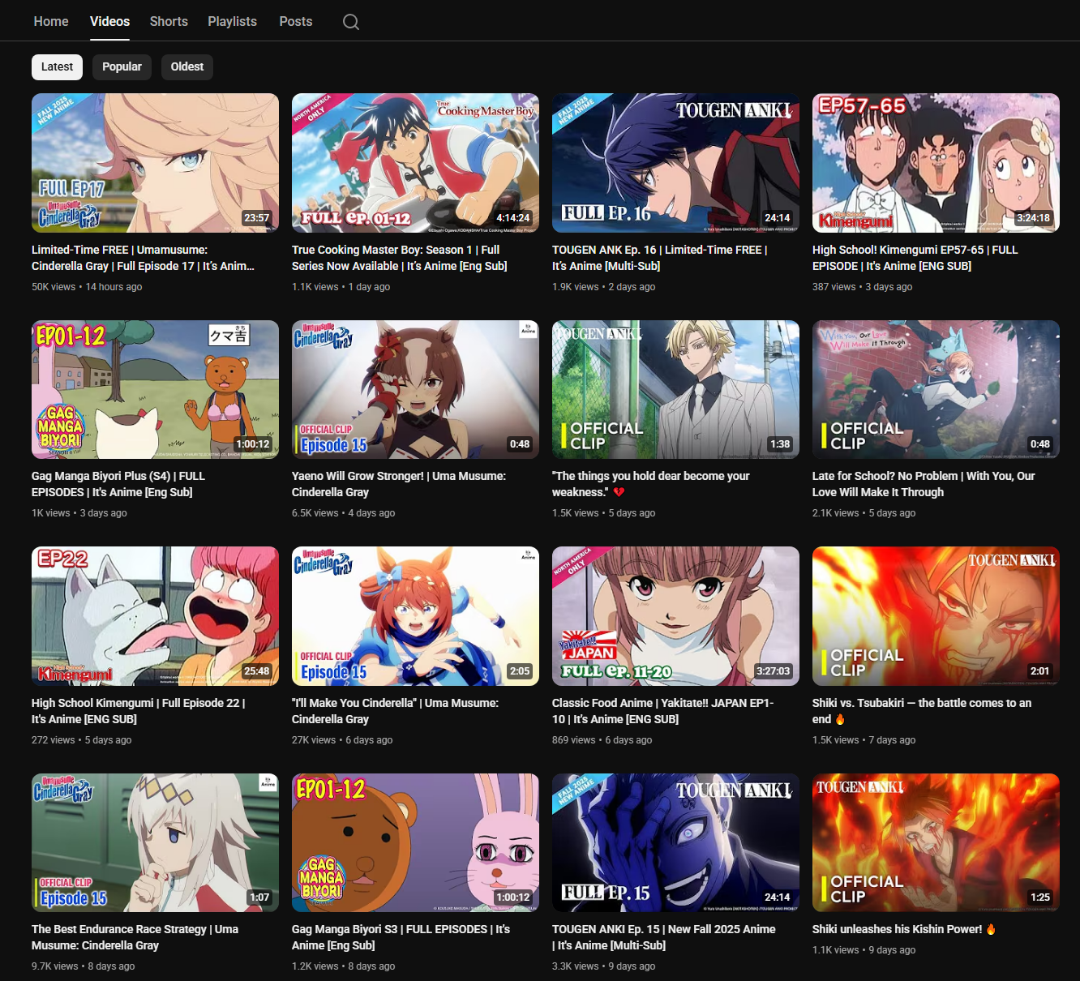
Task: Open The Best Endurance Race Strategy title
Action: click(x=135, y=937)
